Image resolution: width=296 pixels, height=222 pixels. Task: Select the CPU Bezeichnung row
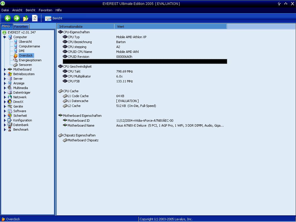pyautogui.click(x=145, y=42)
